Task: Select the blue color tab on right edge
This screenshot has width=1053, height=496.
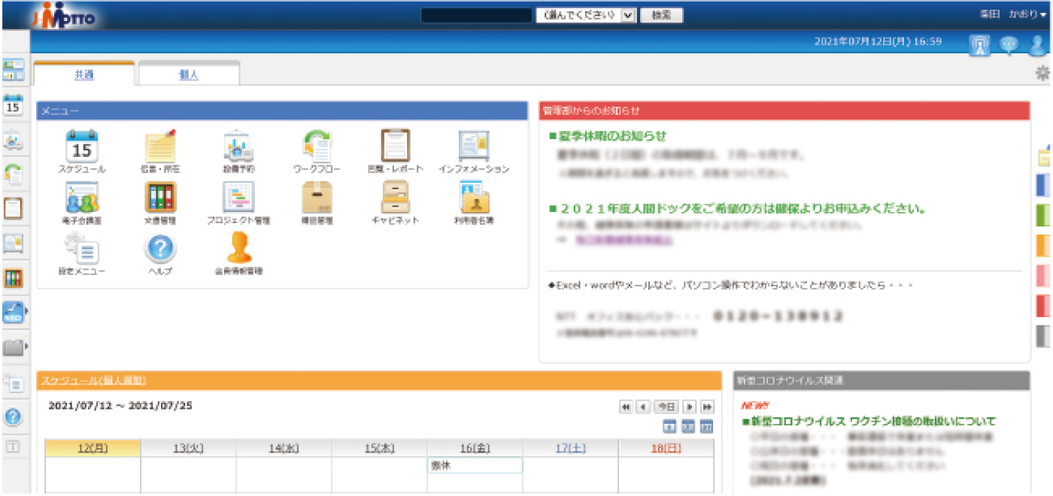Action: pos(1045,185)
